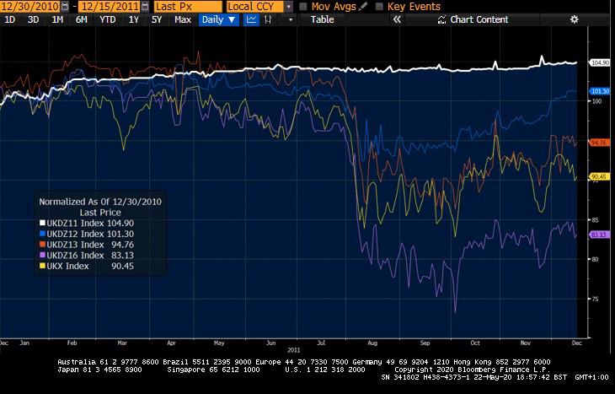Expand the chart type options arrow

tap(289, 19)
